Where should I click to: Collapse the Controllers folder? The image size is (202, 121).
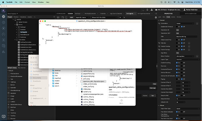[15, 40]
